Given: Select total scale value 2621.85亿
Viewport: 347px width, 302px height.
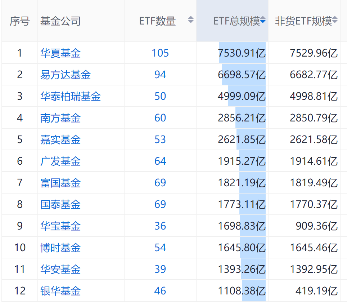Looking at the screenshot, I should pyautogui.click(x=242, y=139).
